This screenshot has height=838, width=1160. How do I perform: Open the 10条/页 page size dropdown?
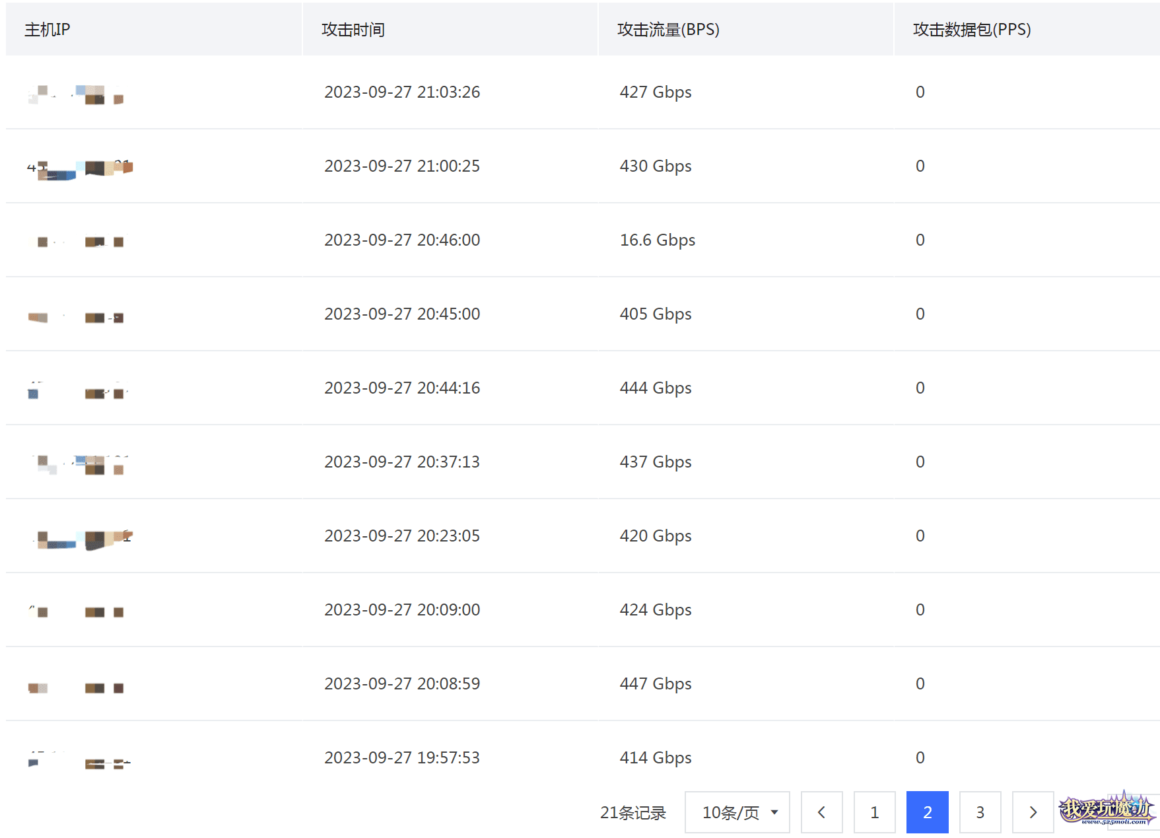click(x=737, y=812)
